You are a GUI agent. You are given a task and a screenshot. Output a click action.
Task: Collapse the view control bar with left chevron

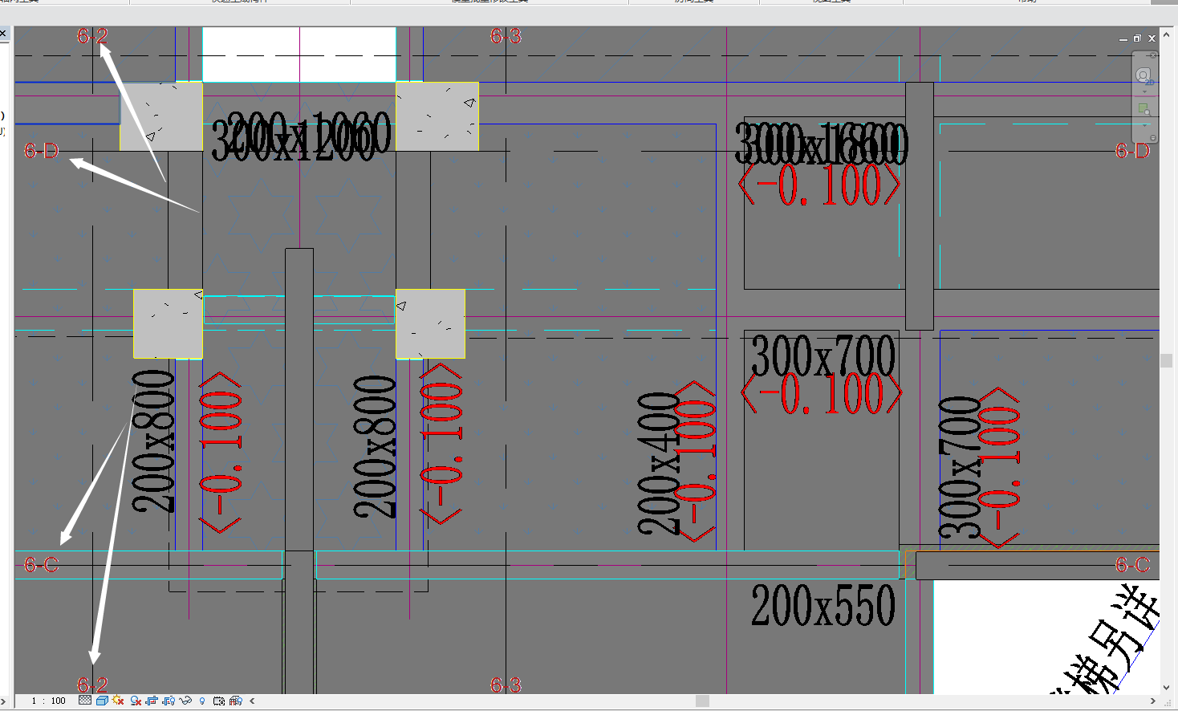(252, 701)
